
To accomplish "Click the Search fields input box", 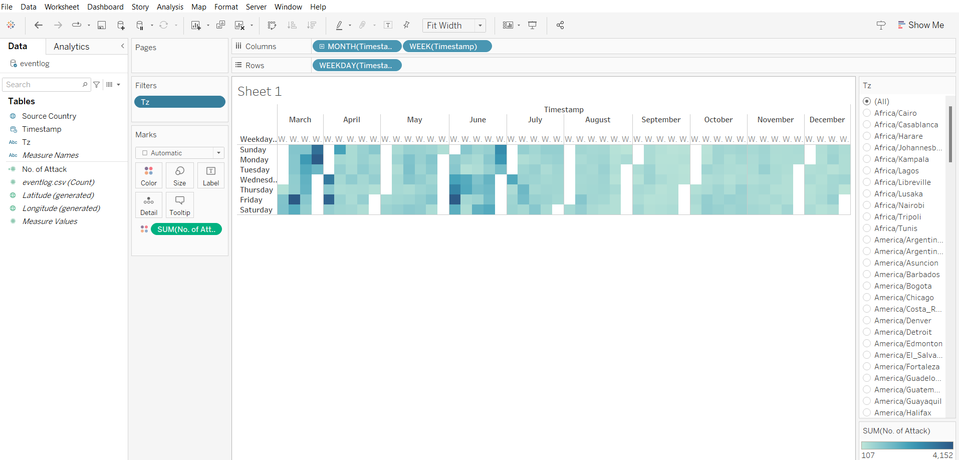I will [43, 85].
